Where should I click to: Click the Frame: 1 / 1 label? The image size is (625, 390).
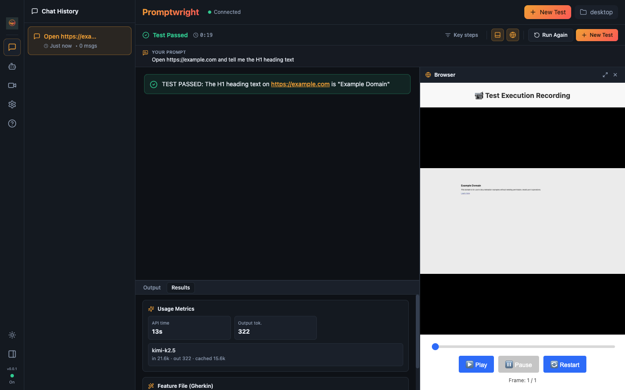click(x=523, y=380)
